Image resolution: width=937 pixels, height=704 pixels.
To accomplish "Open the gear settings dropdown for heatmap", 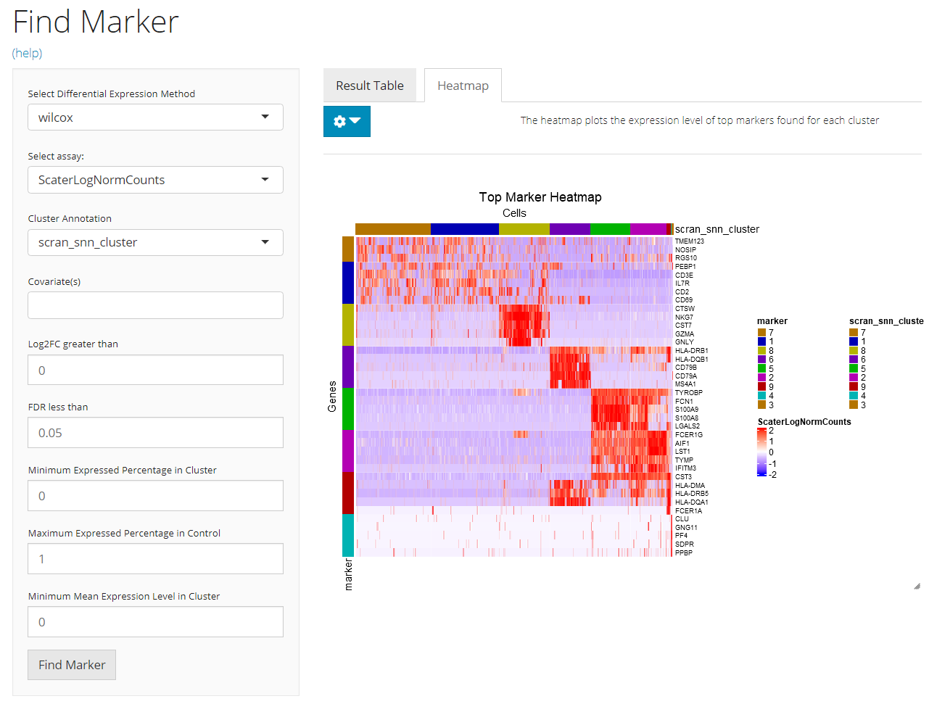I will tap(347, 121).
